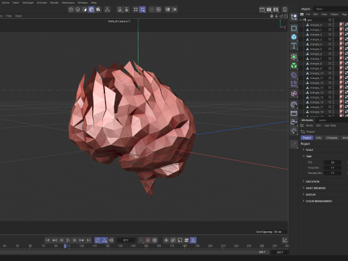Open the Cineware tab in Attributes

pos(331,138)
